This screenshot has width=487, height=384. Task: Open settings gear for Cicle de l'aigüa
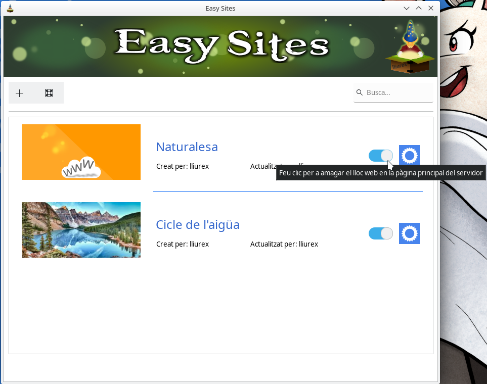[409, 233]
